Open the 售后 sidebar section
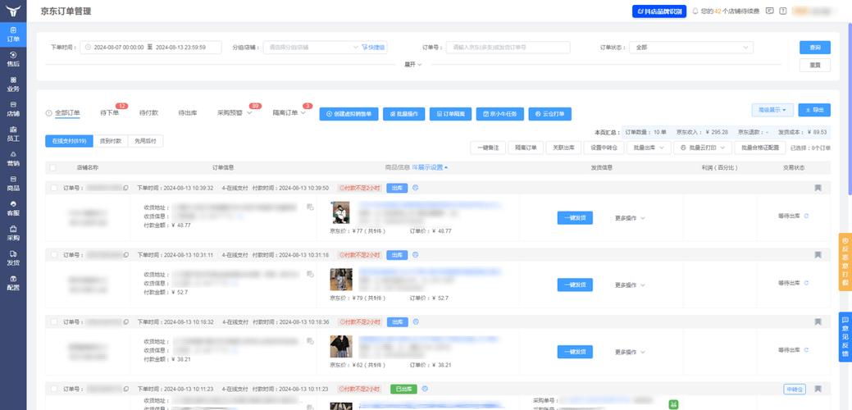852x410 pixels. click(x=13, y=59)
